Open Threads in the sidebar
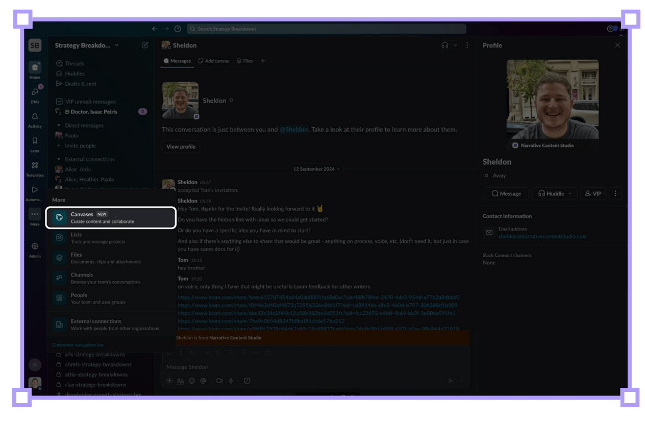The height and width of the screenshot is (422, 645). [74, 64]
